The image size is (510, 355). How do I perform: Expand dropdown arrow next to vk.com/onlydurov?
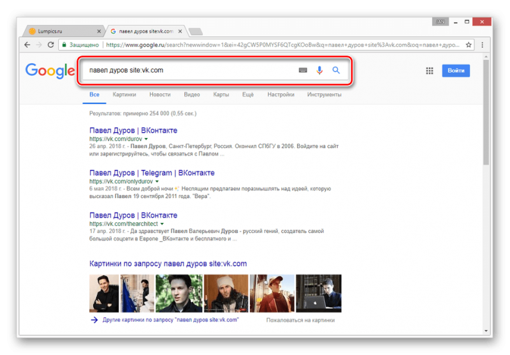(x=157, y=181)
